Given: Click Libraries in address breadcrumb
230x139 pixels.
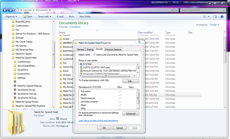Looking at the screenshot, I should [28, 10].
